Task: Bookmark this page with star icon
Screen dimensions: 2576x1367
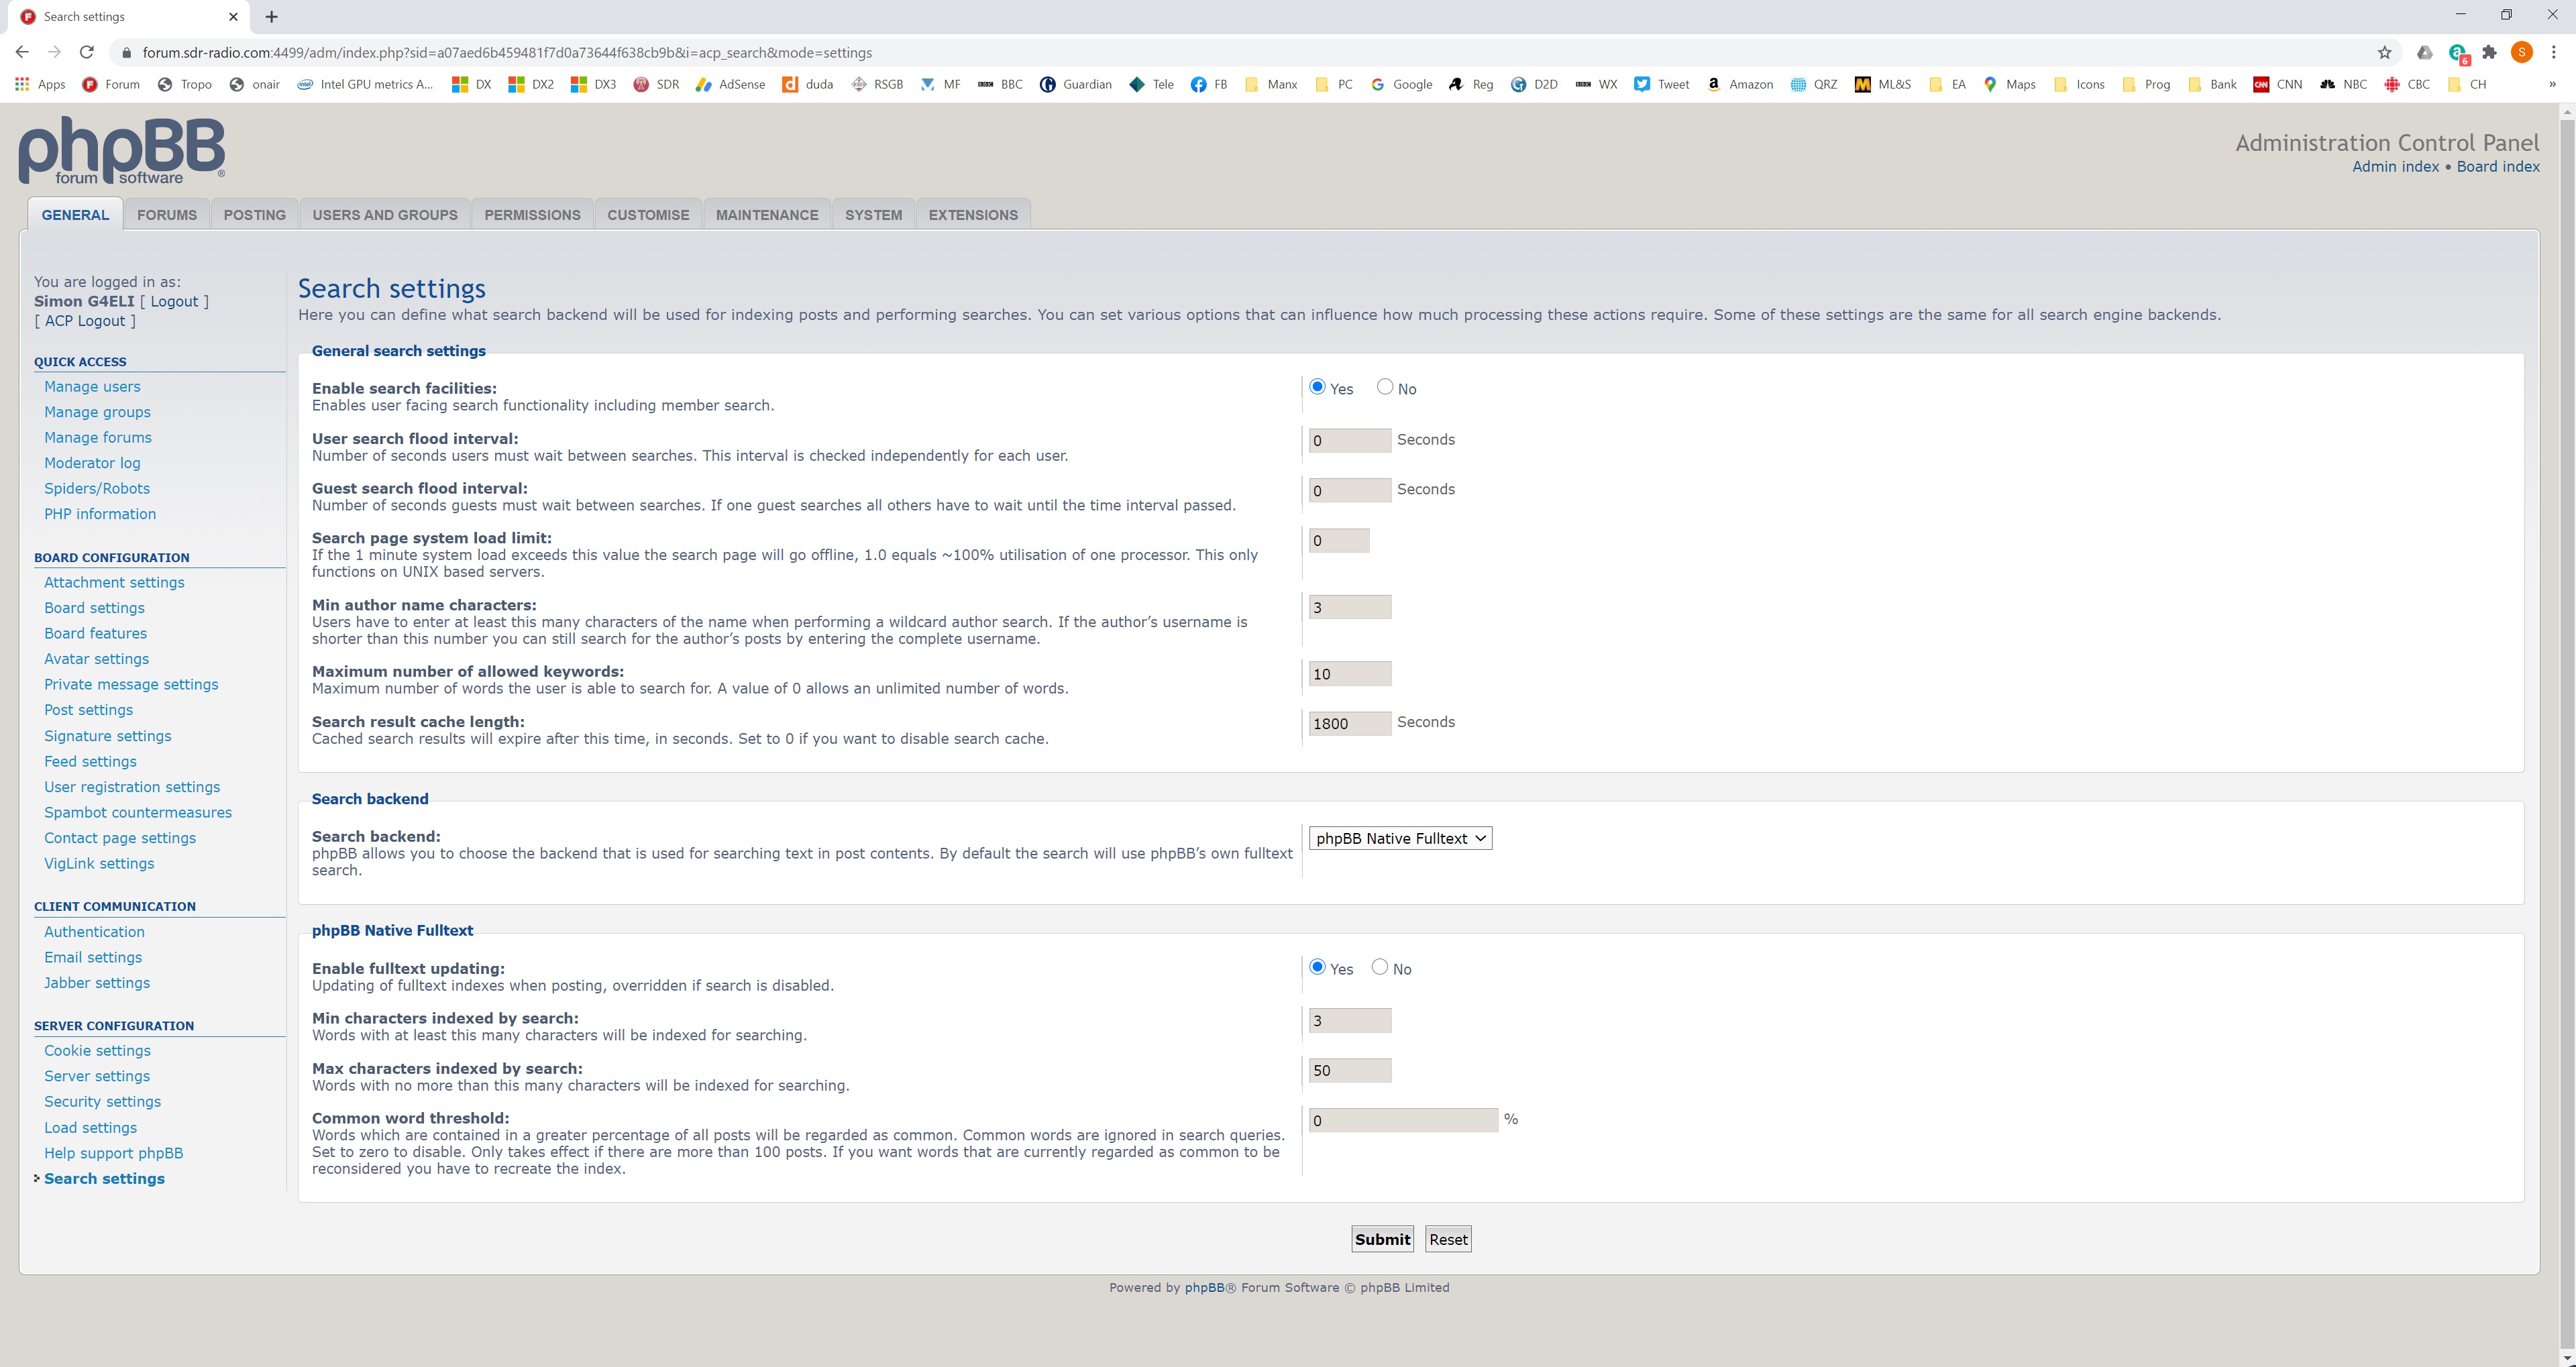Action: pyautogui.click(x=2384, y=52)
